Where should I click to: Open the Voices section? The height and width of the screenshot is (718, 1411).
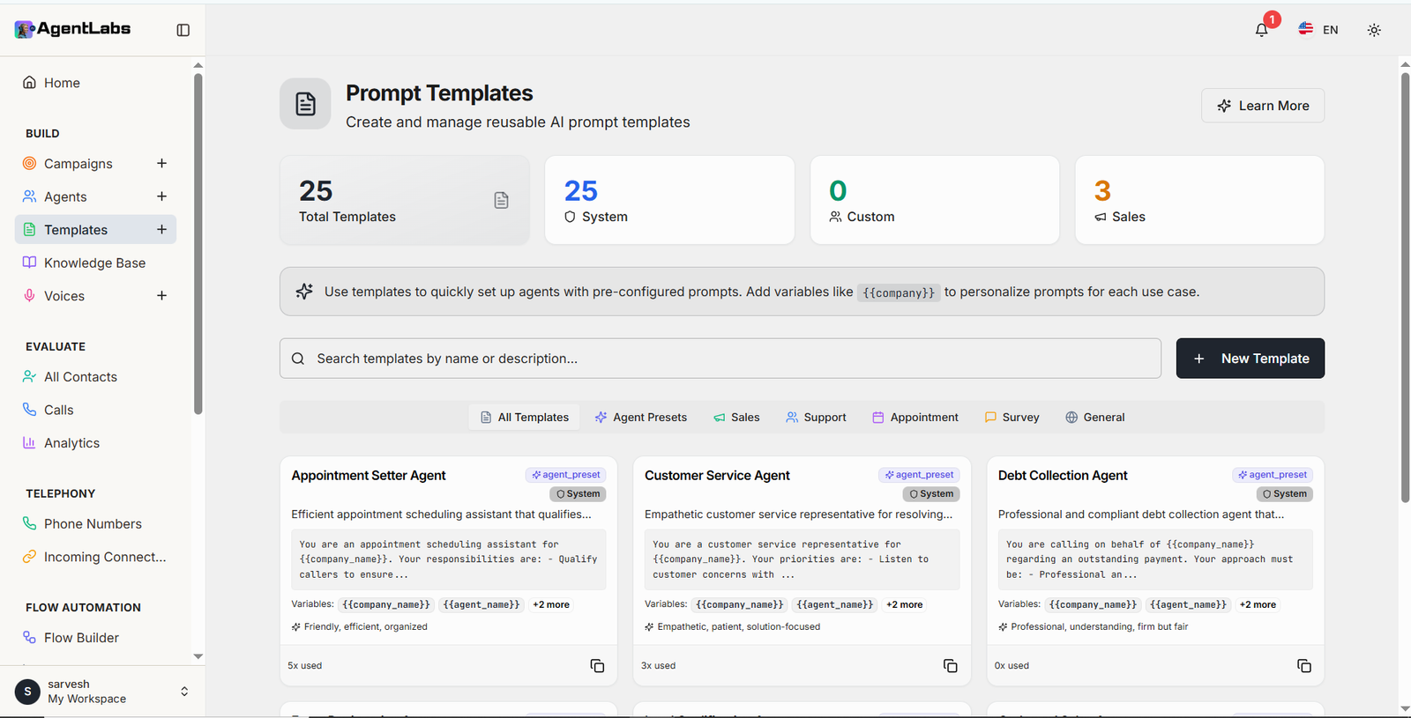64,296
